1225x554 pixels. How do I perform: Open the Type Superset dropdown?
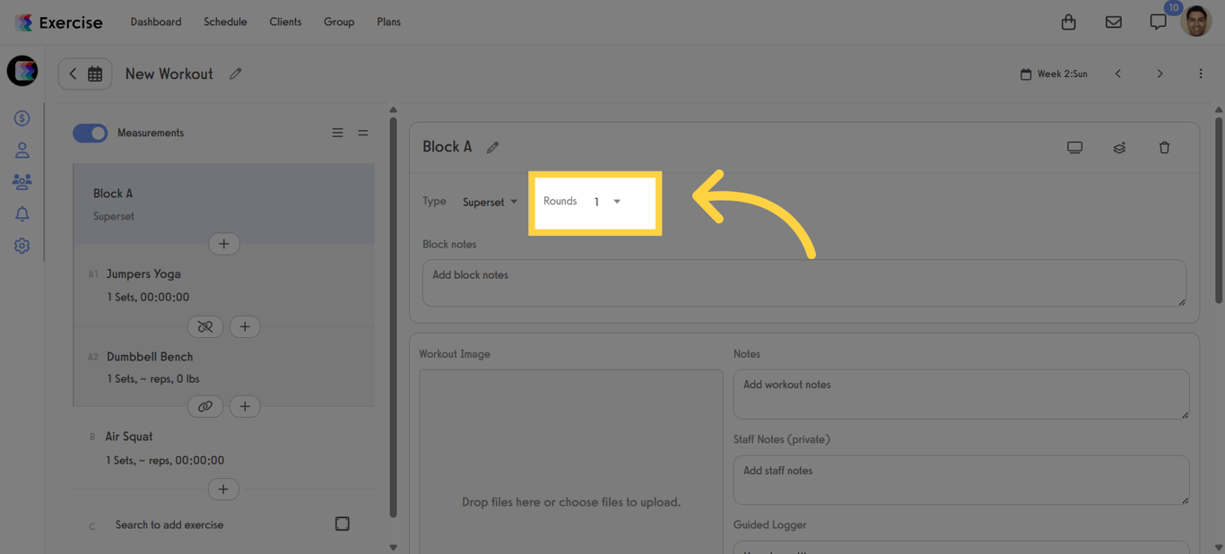click(x=490, y=202)
